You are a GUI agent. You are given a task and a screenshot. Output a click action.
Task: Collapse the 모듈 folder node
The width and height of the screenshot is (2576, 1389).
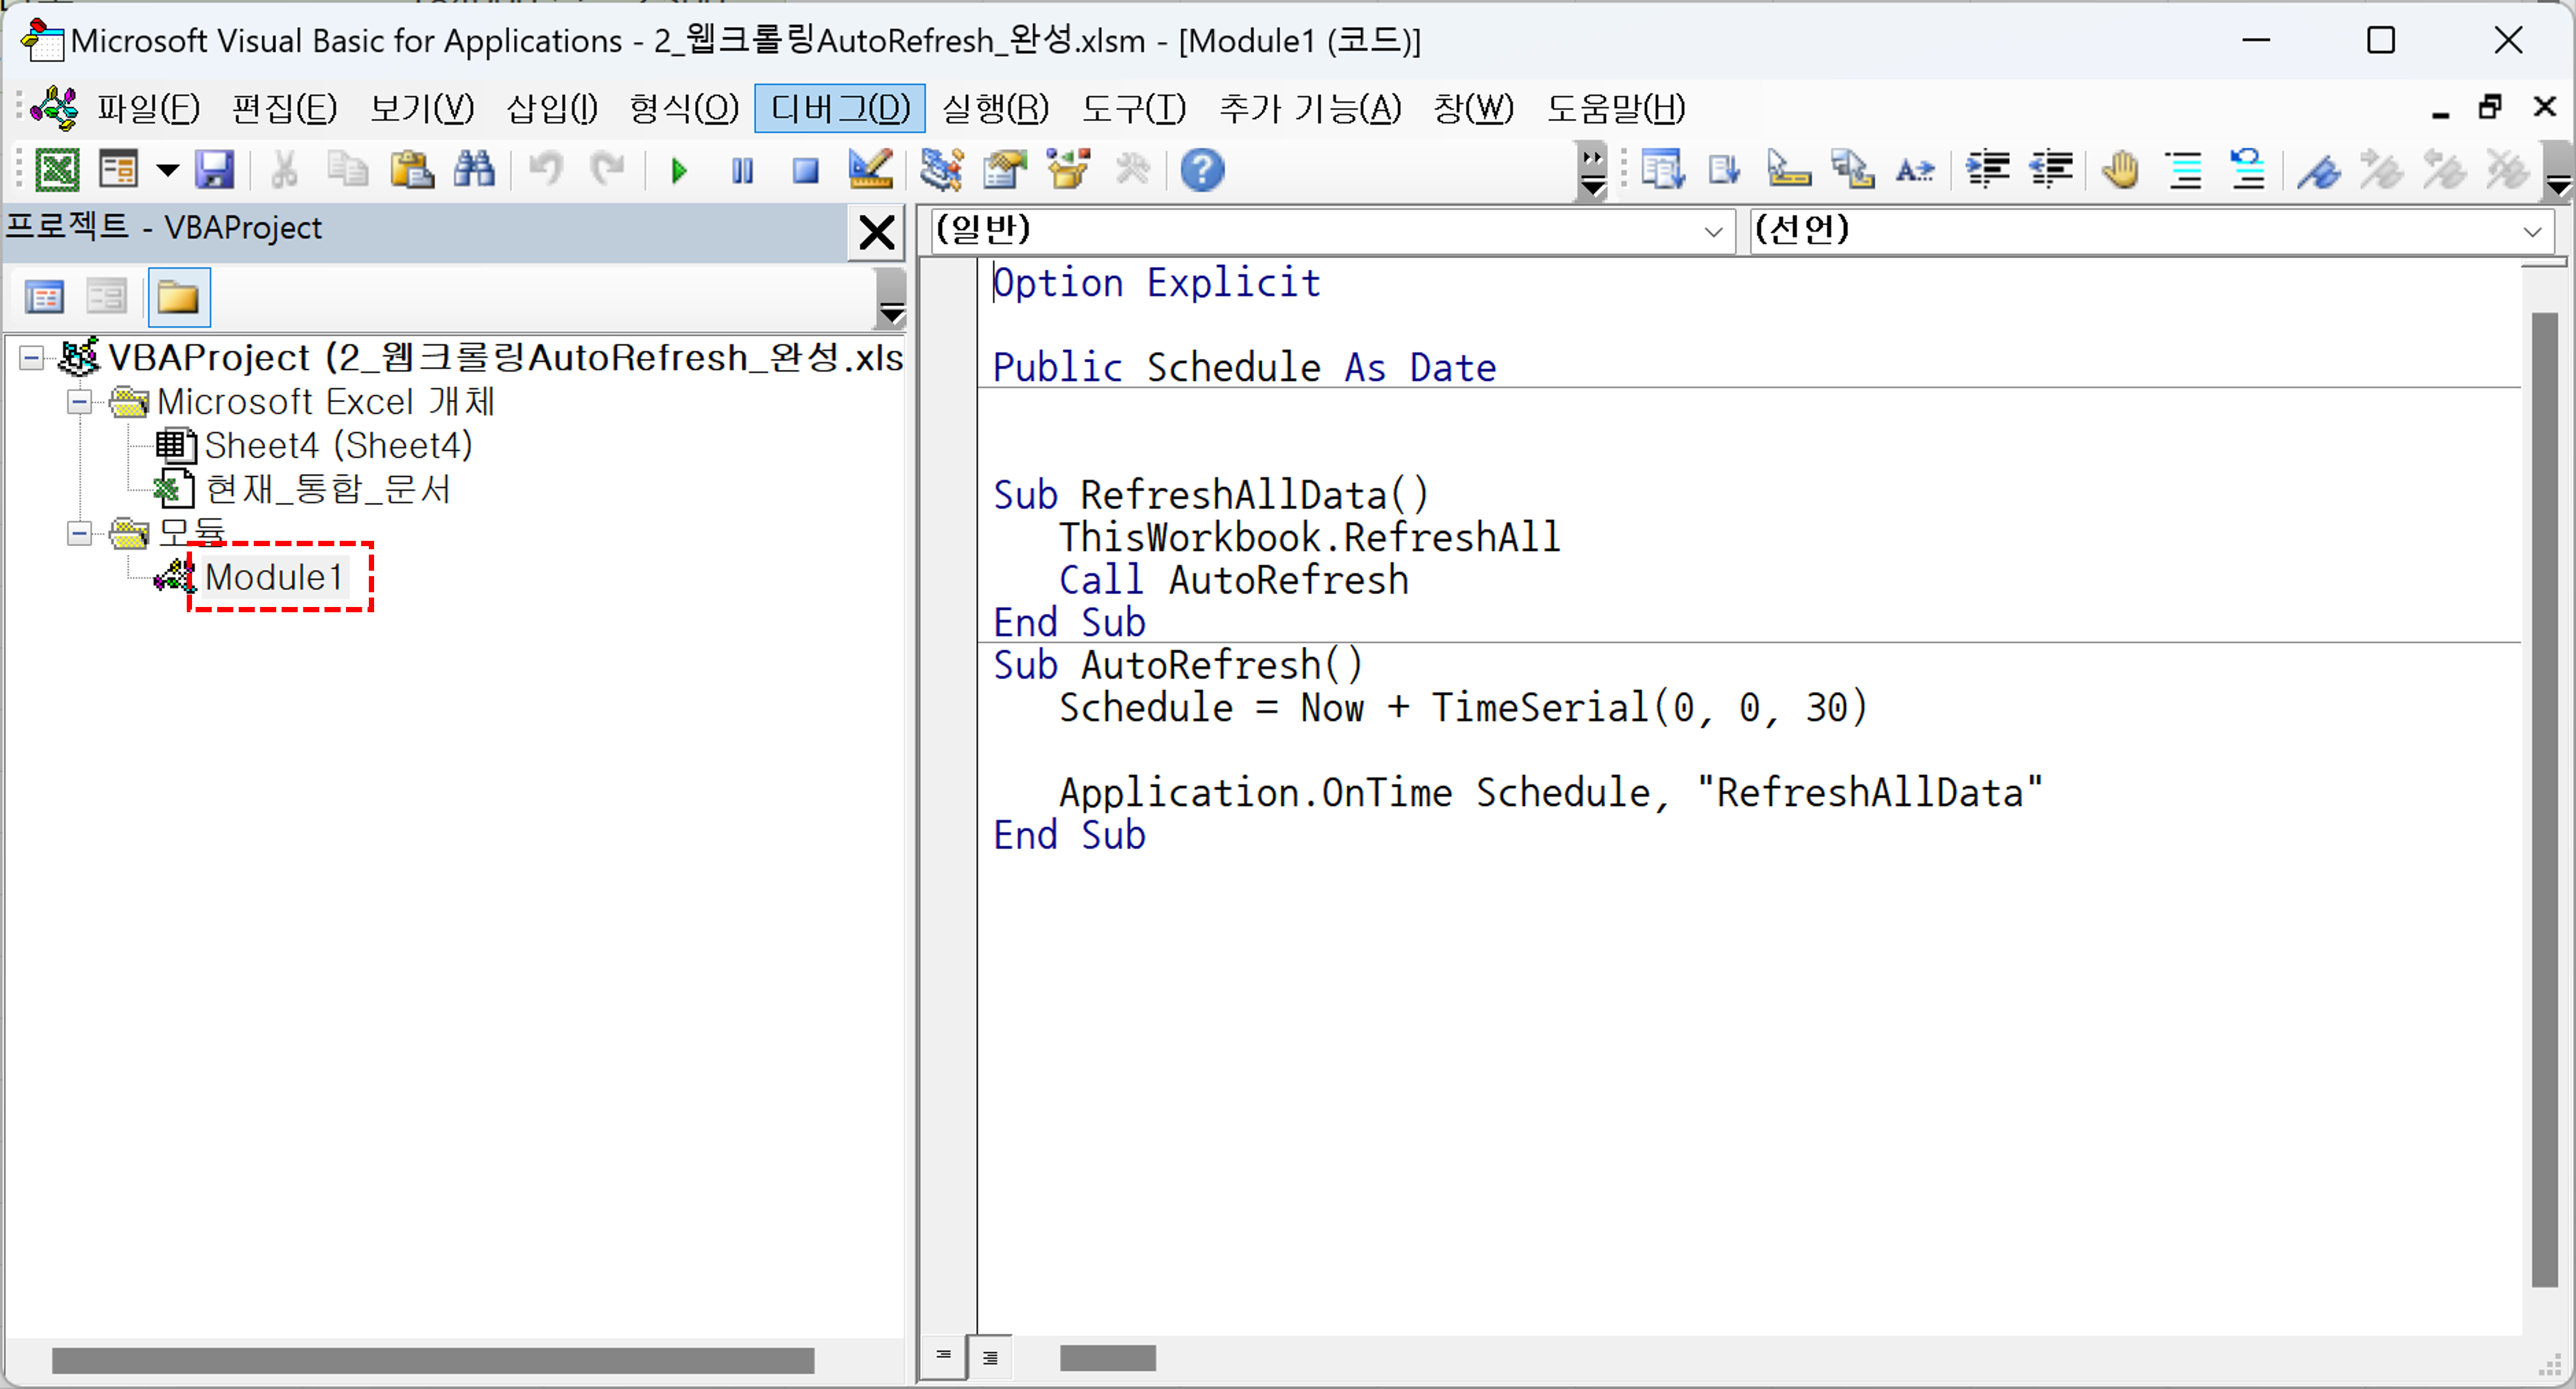tap(79, 534)
